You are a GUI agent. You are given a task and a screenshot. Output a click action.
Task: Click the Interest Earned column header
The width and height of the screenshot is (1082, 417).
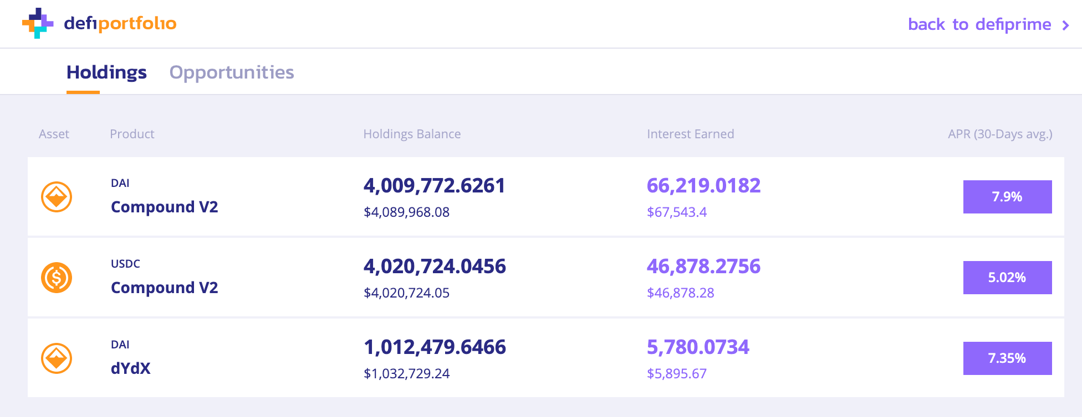[x=690, y=134]
